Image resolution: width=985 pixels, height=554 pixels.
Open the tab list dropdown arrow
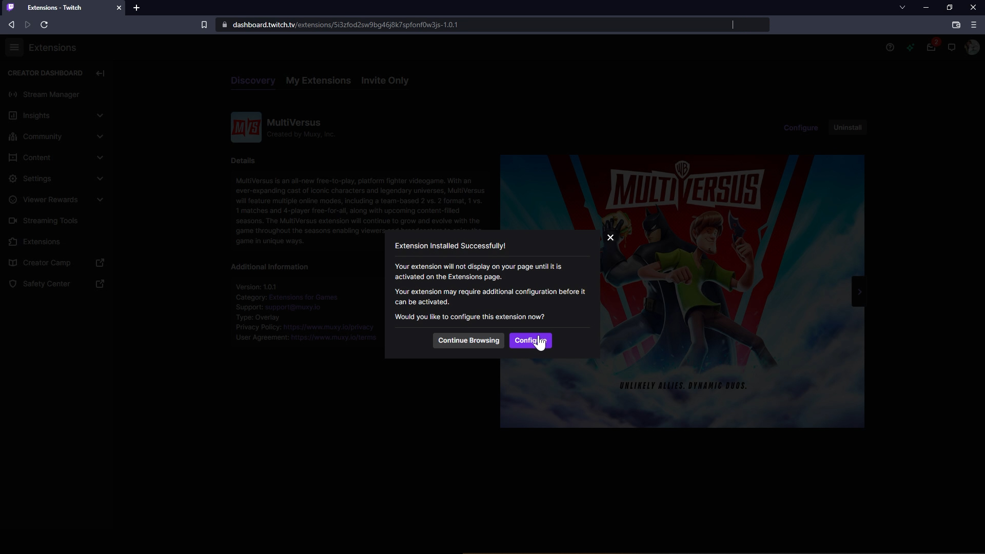click(902, 8)
